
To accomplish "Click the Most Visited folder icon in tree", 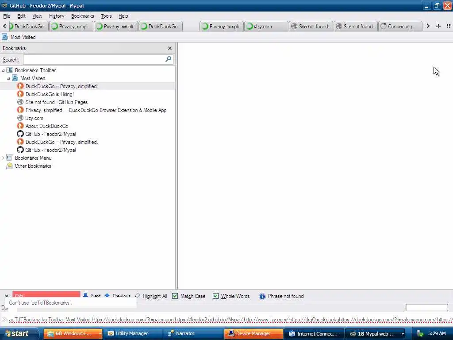I will point(15,78).
